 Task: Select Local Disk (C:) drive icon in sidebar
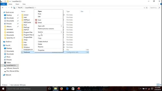coord(5,65)
